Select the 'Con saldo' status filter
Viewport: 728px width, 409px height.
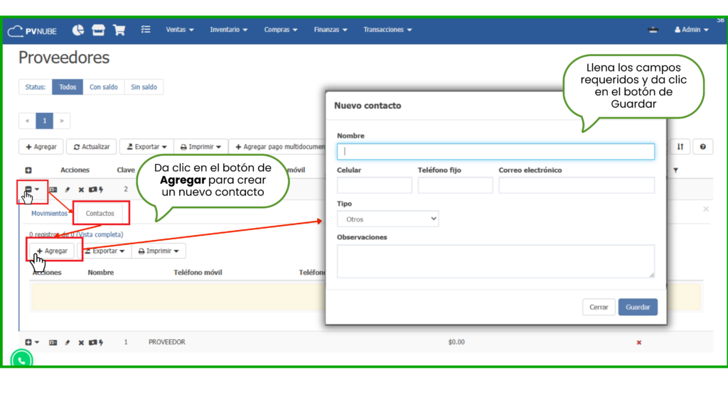pos(103,87)
